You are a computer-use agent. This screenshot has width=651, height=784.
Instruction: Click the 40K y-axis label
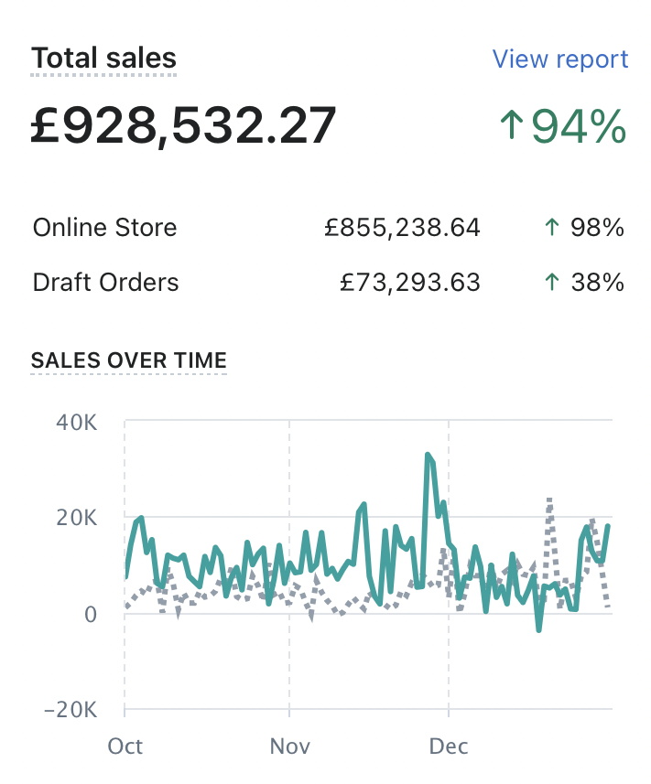(77, 423)
